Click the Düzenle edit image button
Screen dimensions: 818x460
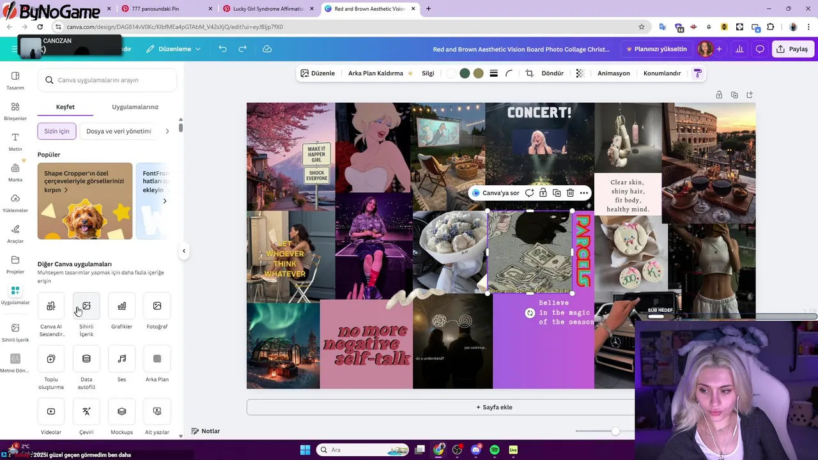[318, 73]
